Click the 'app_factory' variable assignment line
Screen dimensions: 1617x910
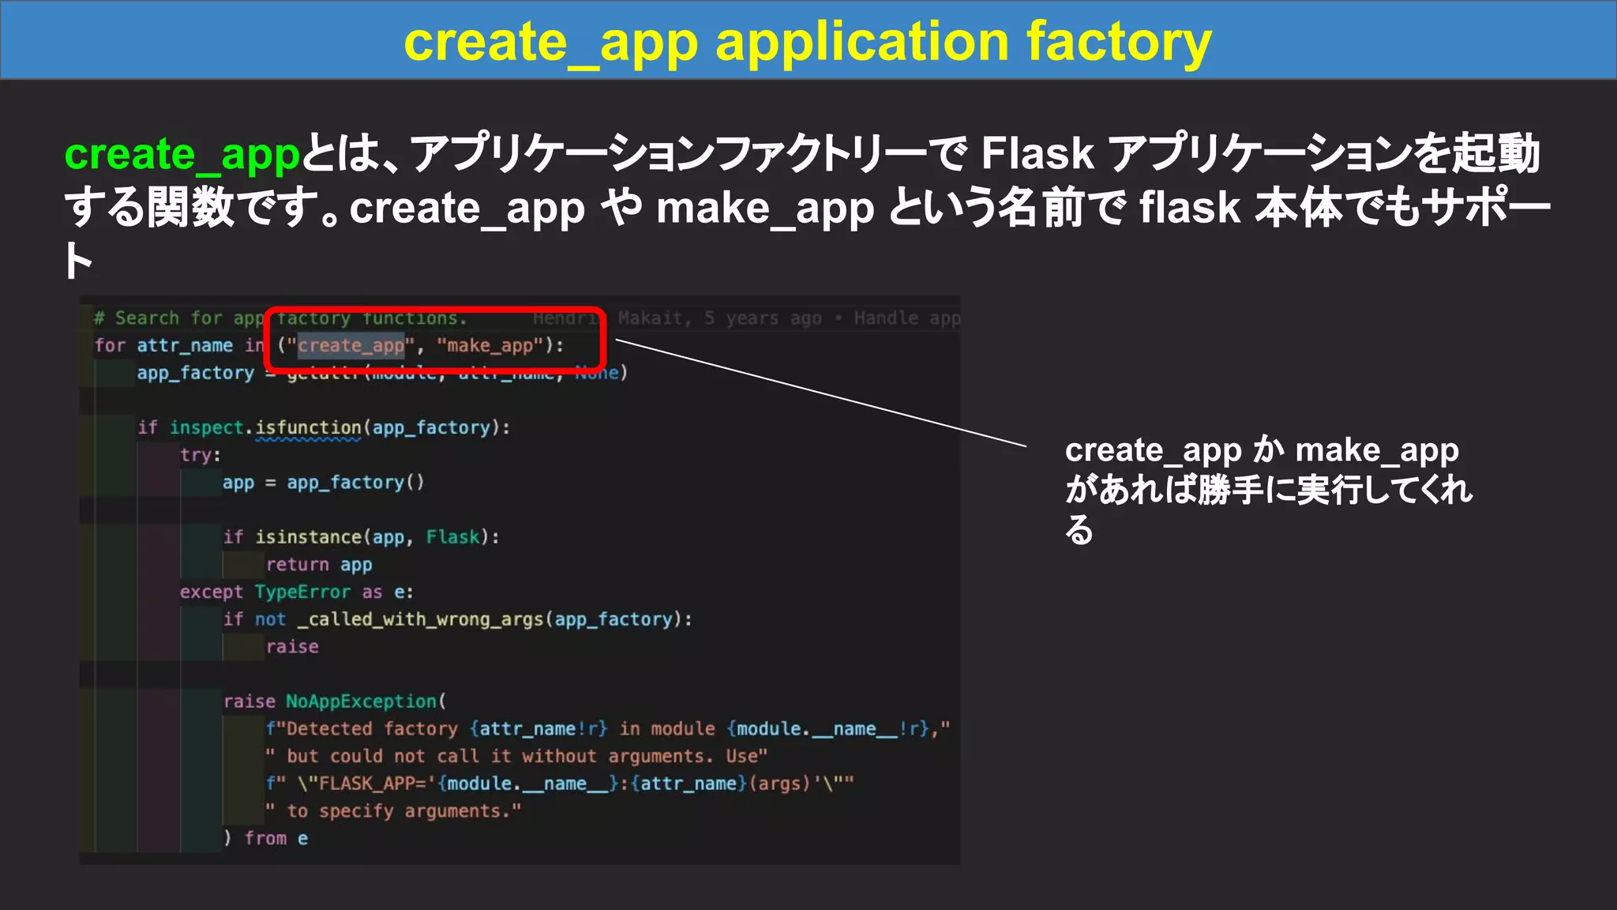coord(195,373)
